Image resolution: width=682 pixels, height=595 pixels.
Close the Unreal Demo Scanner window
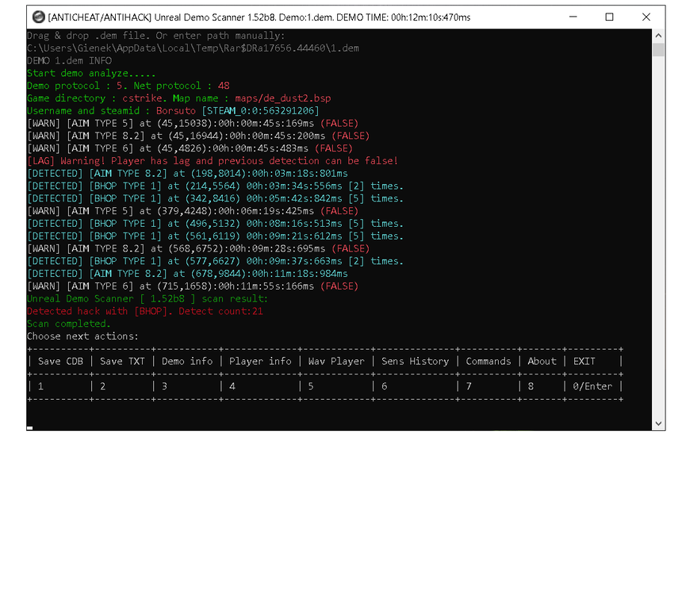(x=646, y=17)
